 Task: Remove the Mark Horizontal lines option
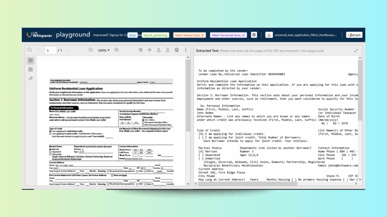pos(244,35)
